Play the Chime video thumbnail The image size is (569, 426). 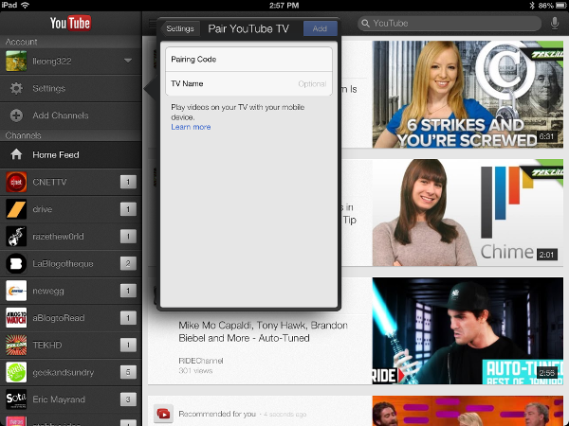(468, 213)
